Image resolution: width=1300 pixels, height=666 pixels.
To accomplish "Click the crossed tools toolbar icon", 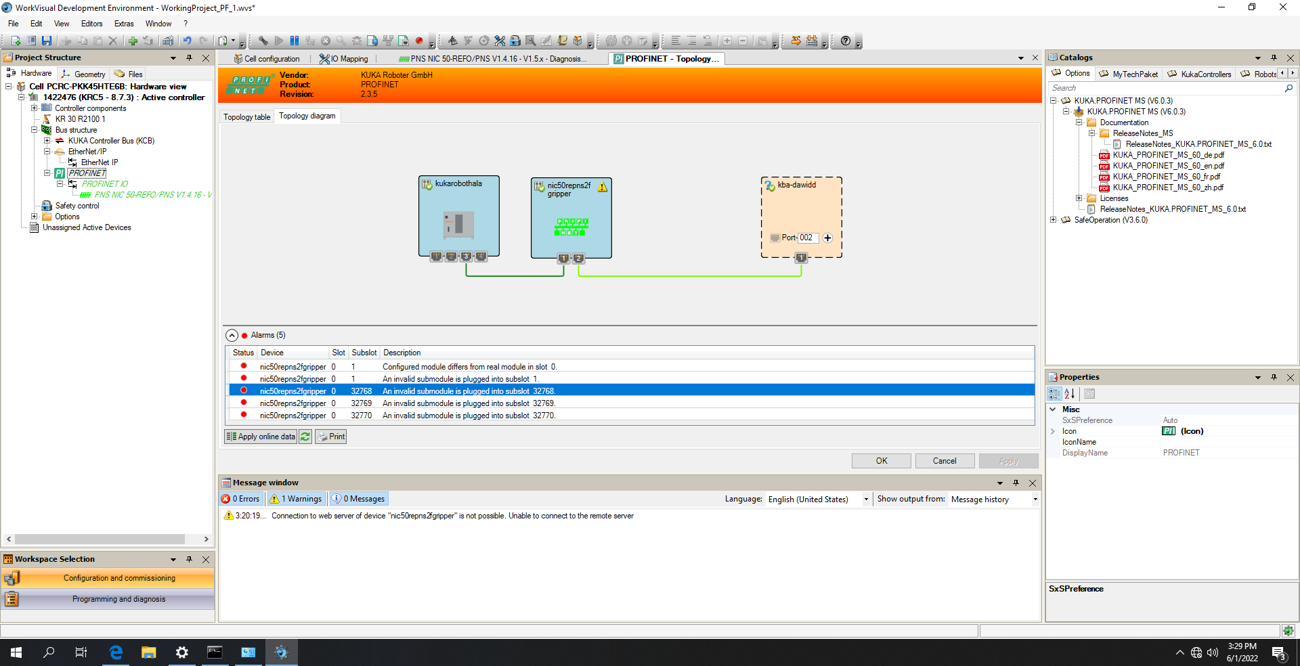I will [500, 41].
